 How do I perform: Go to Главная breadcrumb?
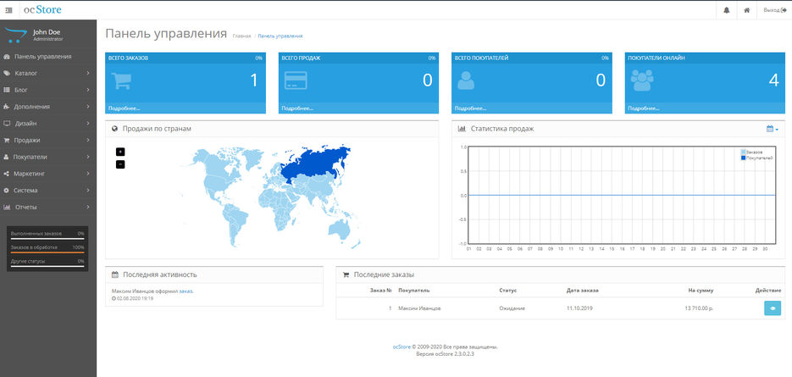(x=241, y=36)
